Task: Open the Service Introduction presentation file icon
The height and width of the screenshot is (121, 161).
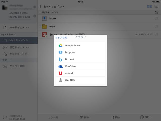Action: click(45, 35)
